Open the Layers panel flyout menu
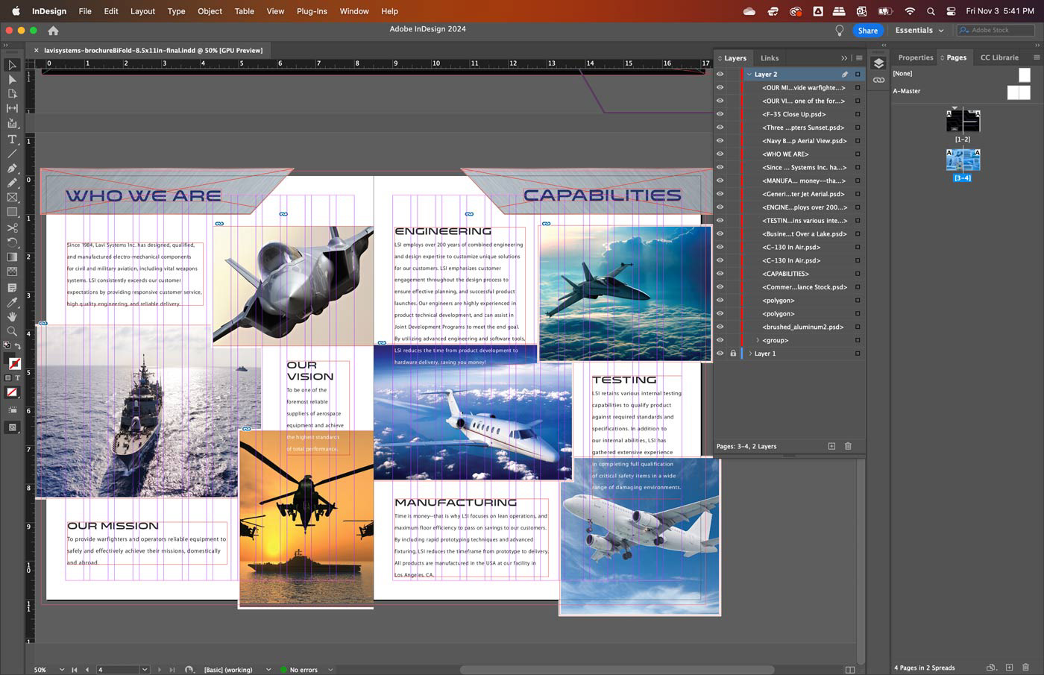 [859, 57]
